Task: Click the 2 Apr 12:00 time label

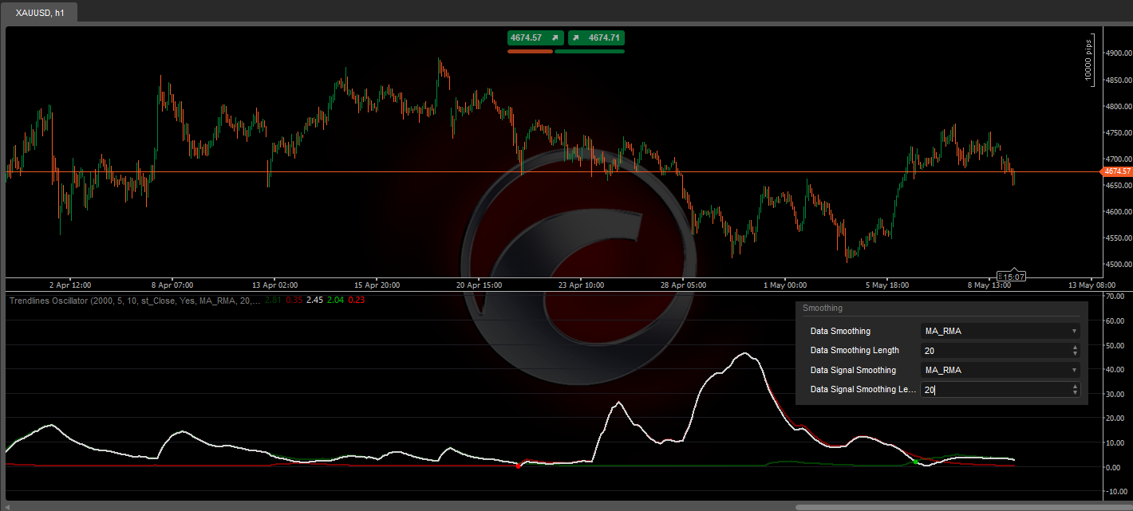Action: tap(69, 285)
